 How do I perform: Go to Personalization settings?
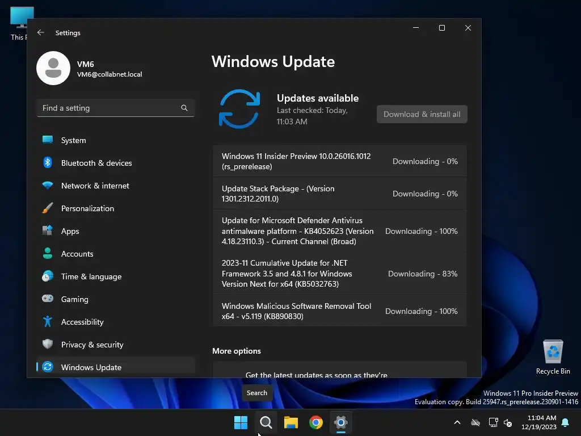[116, 208]
